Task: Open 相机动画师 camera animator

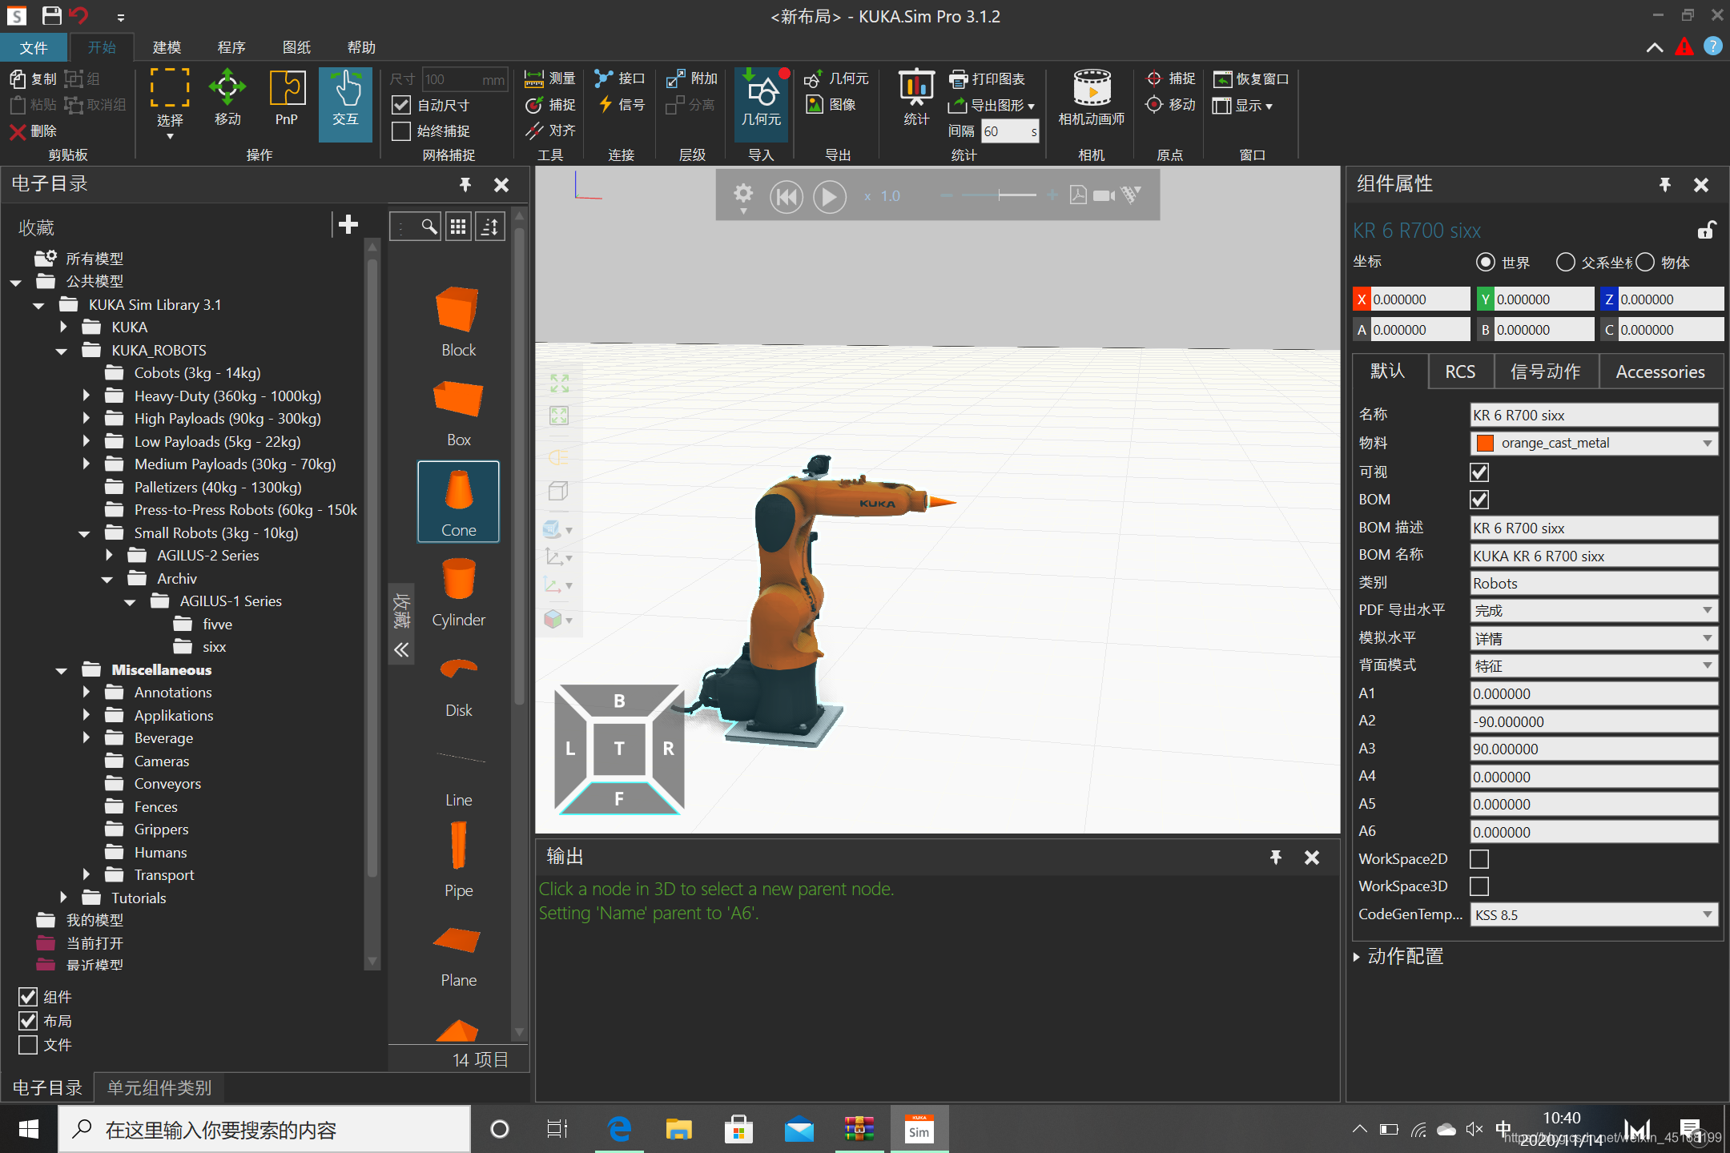Action: [1091, 98]
